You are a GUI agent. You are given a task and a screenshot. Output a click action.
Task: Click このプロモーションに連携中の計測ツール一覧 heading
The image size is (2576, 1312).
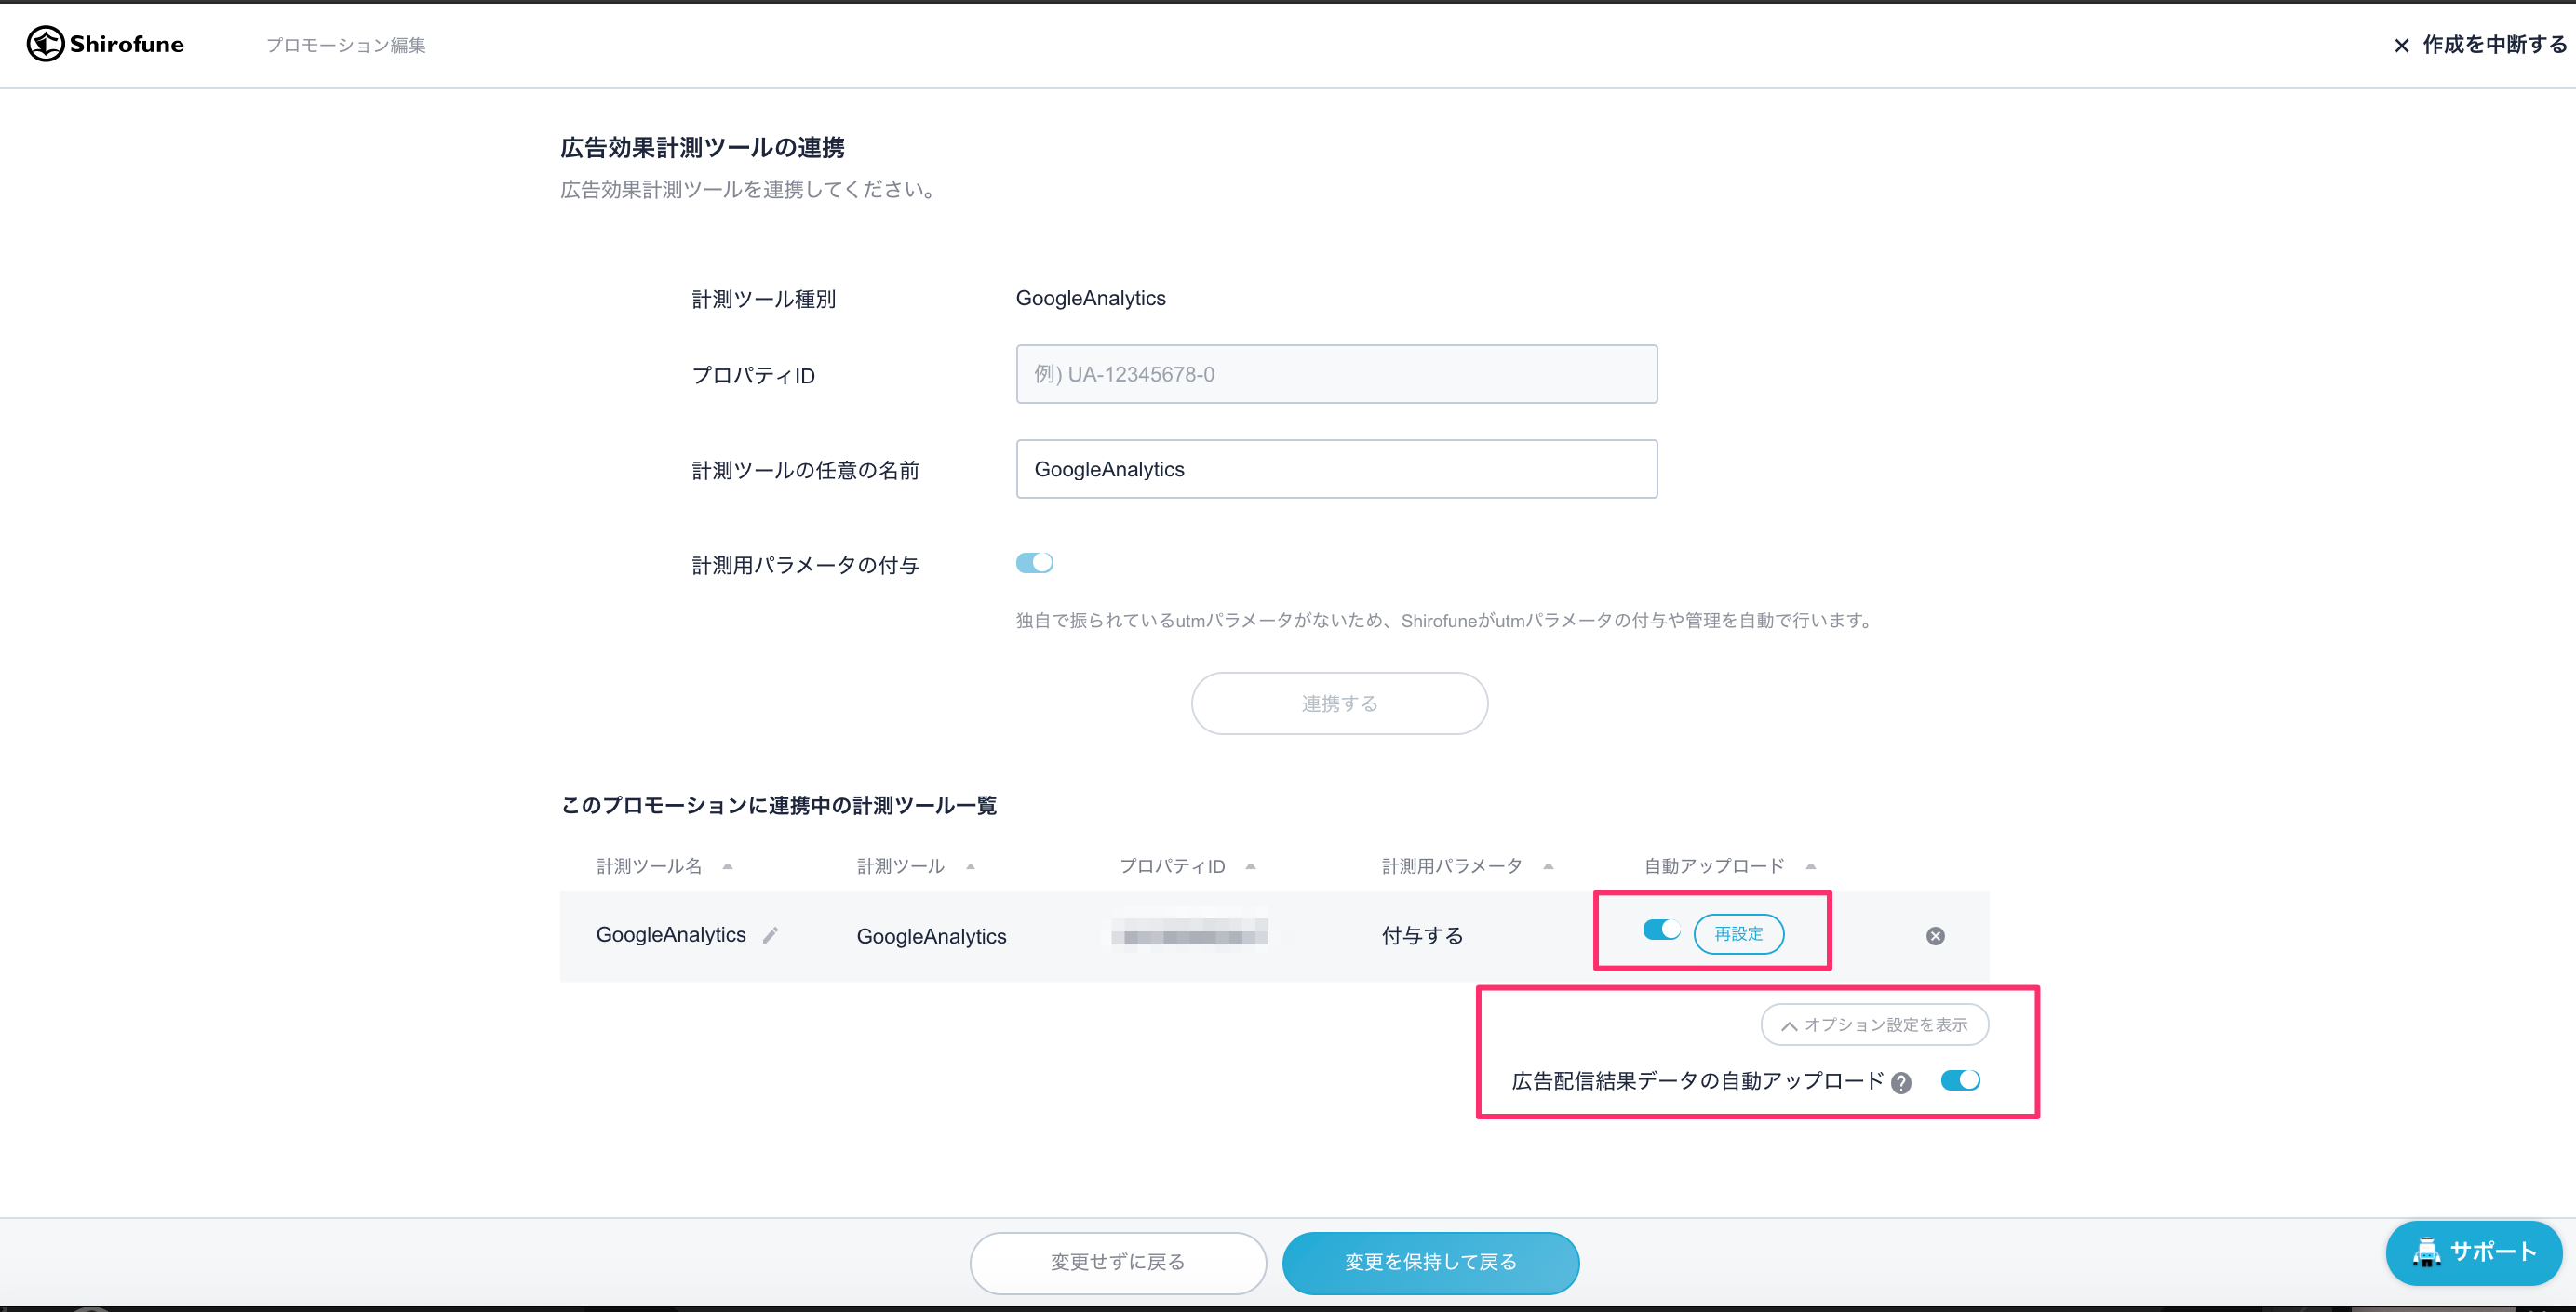[x=778, y=805]
